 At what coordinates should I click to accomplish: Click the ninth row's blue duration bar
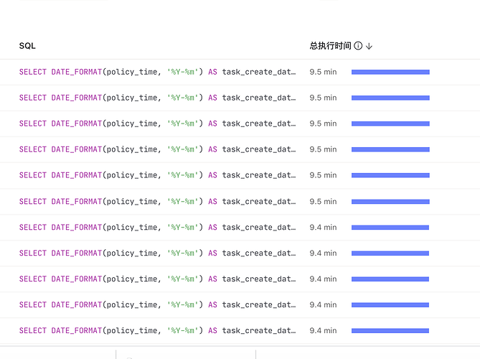pos(390,279)
